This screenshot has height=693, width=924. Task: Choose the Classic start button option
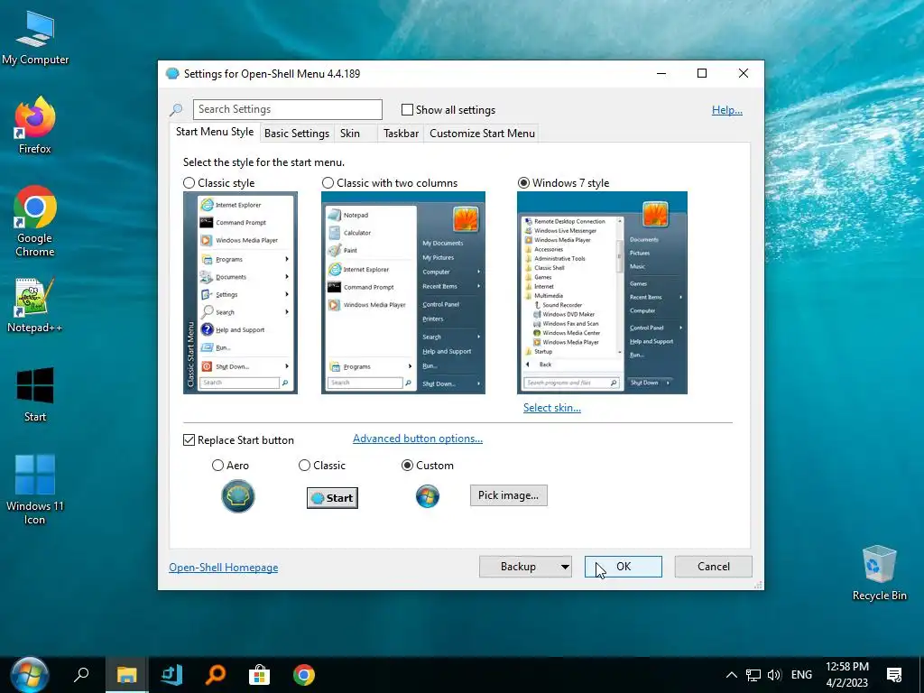click(304, 466)
